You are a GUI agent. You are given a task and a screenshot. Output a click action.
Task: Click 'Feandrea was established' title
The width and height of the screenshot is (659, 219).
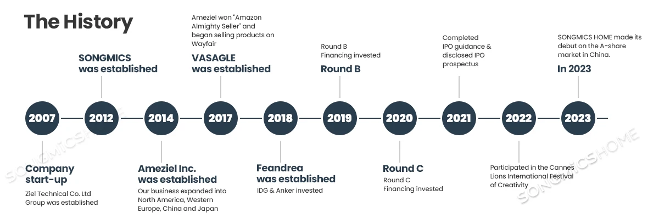coord(296,174)
